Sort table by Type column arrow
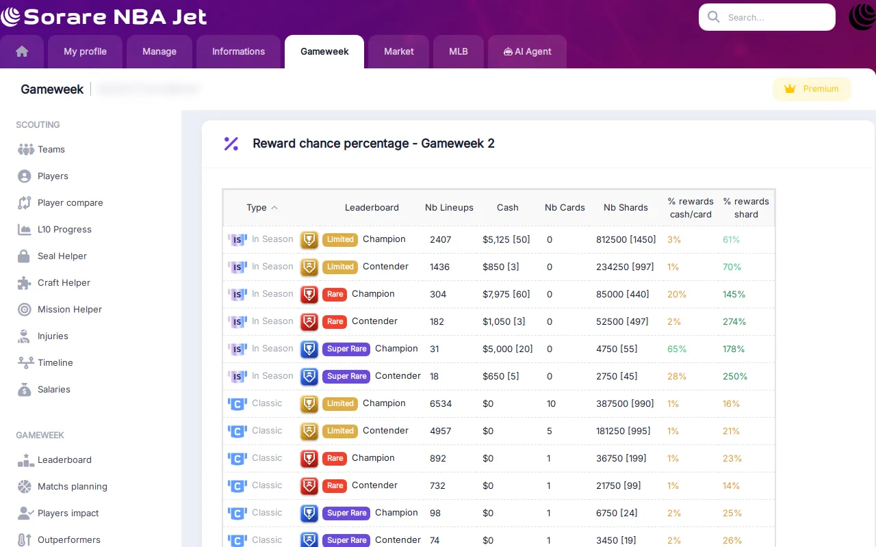This screenshot has width=876, height=547. 274,208
